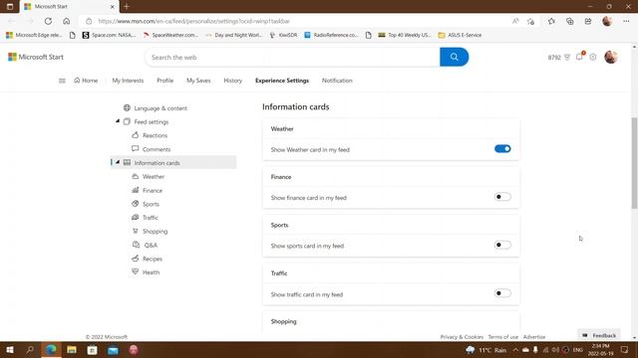Click Edge browser profile picture in toolbar
Viewport: 638px width, 358px height.
tap(607, 21)
